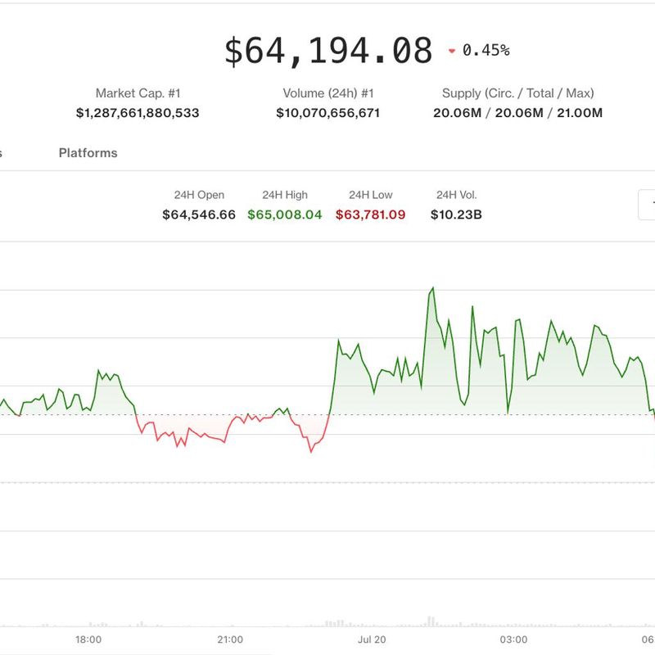Viewport: 655px width, 655px height.
Task: Click the $64,194.08 current price
Action: point(328,51)
